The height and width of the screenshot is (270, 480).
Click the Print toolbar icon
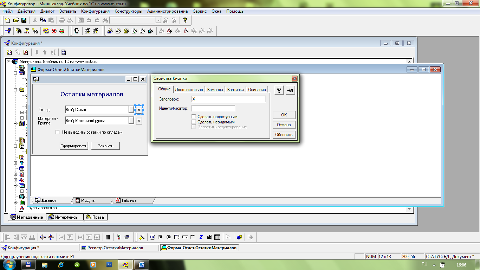[61, 20]
